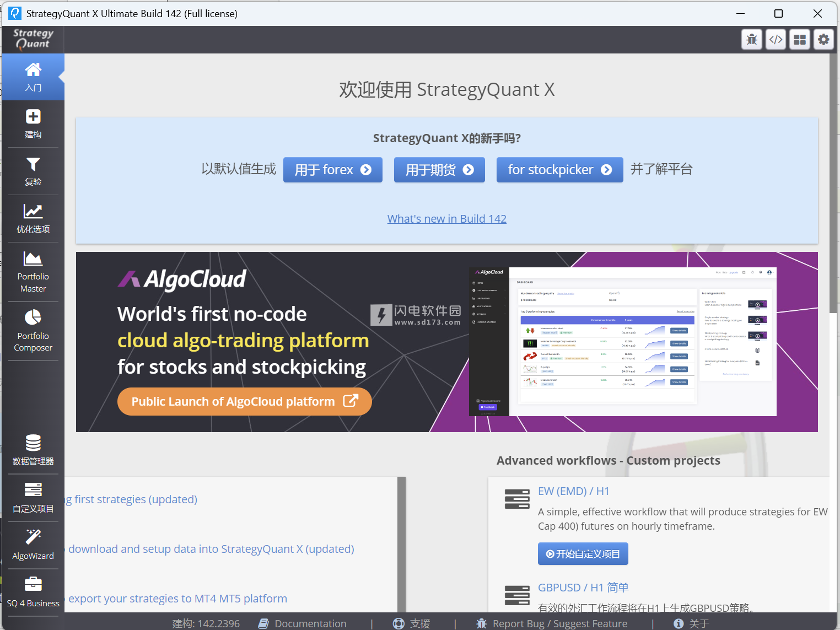Open Portfolio Master in sidebar
840x630 pixels.
coord(33,272)
